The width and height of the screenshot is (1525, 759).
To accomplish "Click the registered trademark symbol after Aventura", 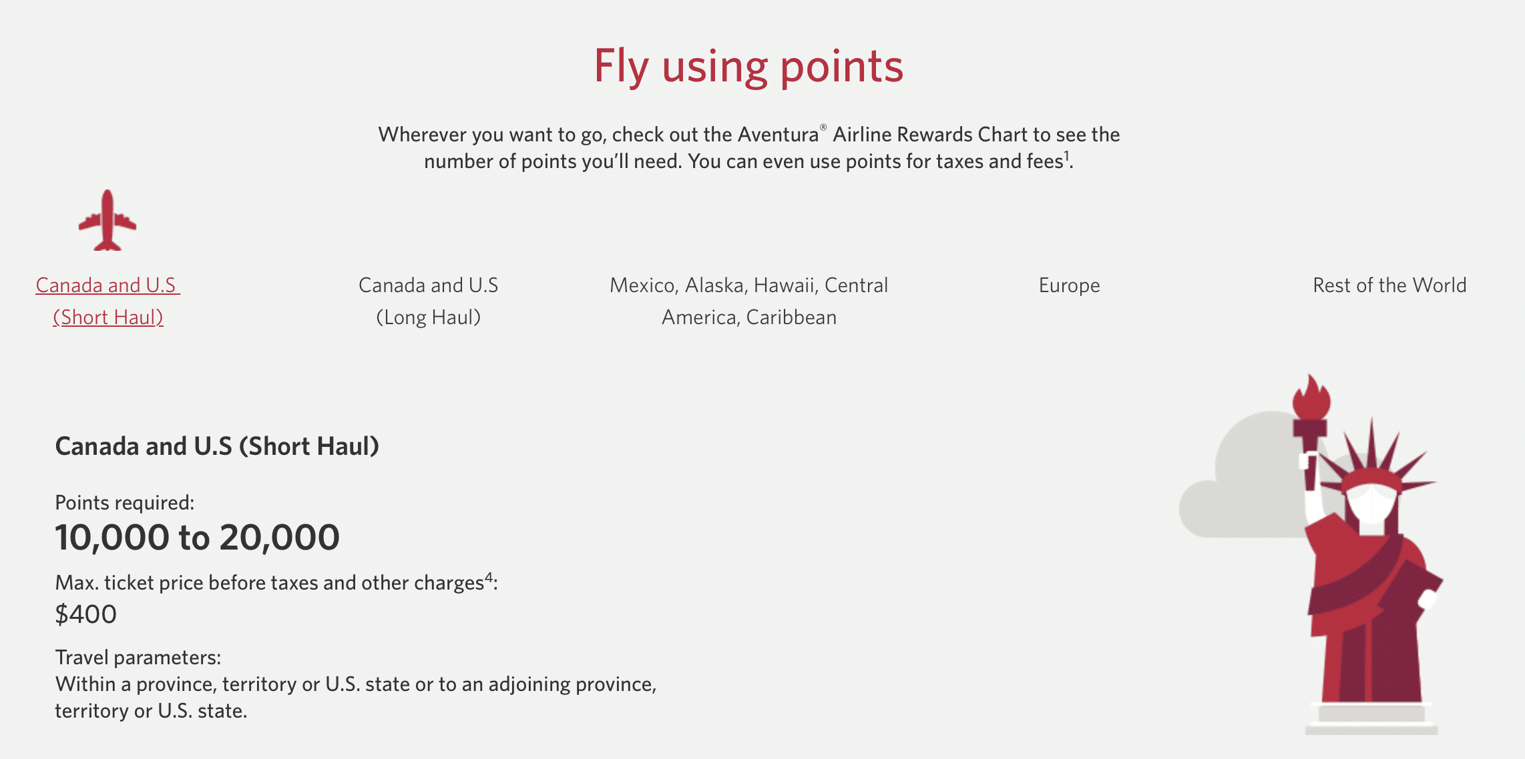I will pos(823,127).
